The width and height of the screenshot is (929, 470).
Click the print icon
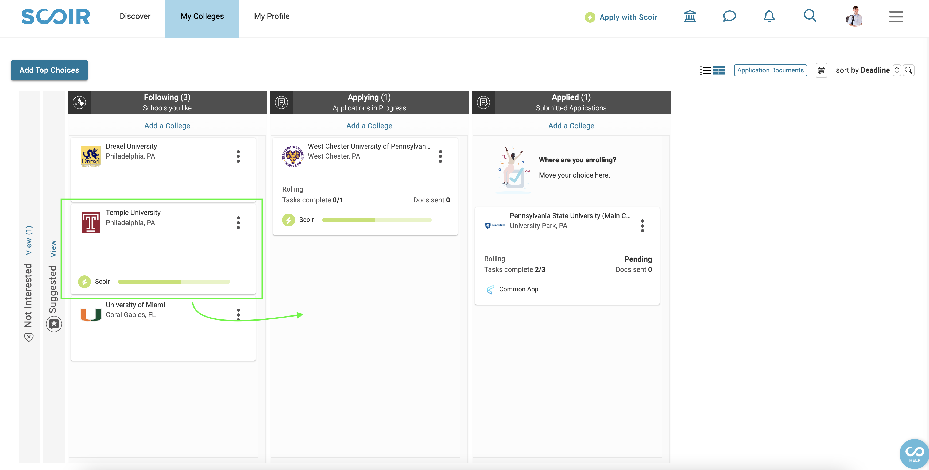[x=821, y=70]
